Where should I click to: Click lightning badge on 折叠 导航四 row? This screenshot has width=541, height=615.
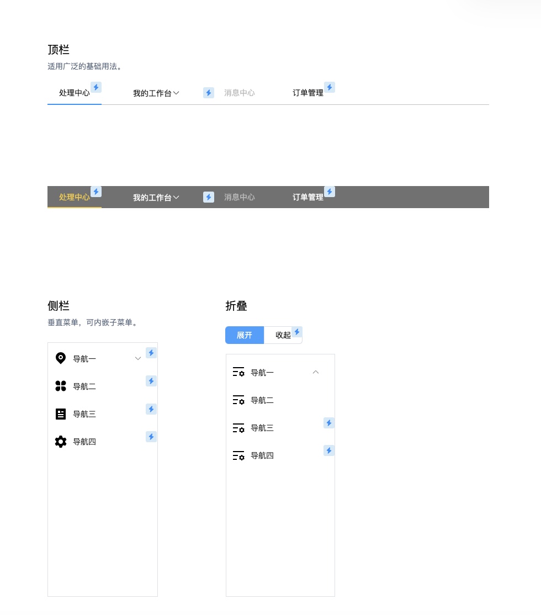pyautogui.click(x=329, y=450)
